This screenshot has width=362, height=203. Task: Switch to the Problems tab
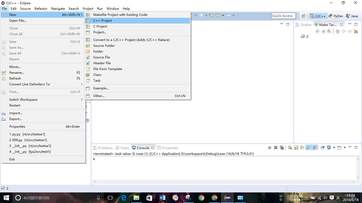(103, 148)
